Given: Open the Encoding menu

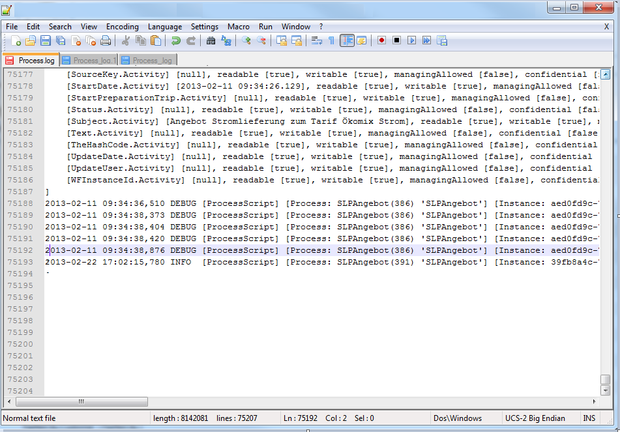Looking at the screenshot, I should [123, 27].
